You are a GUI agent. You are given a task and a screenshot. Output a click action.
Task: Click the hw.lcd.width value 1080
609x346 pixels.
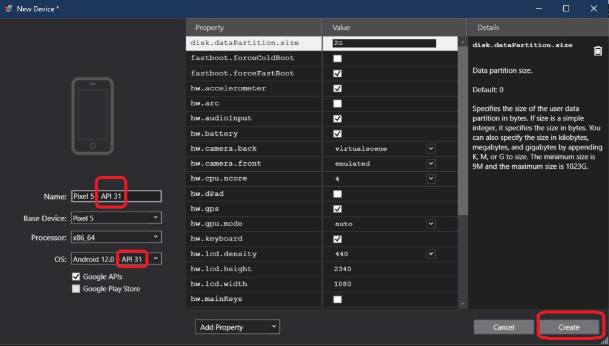tap(342, 284)
